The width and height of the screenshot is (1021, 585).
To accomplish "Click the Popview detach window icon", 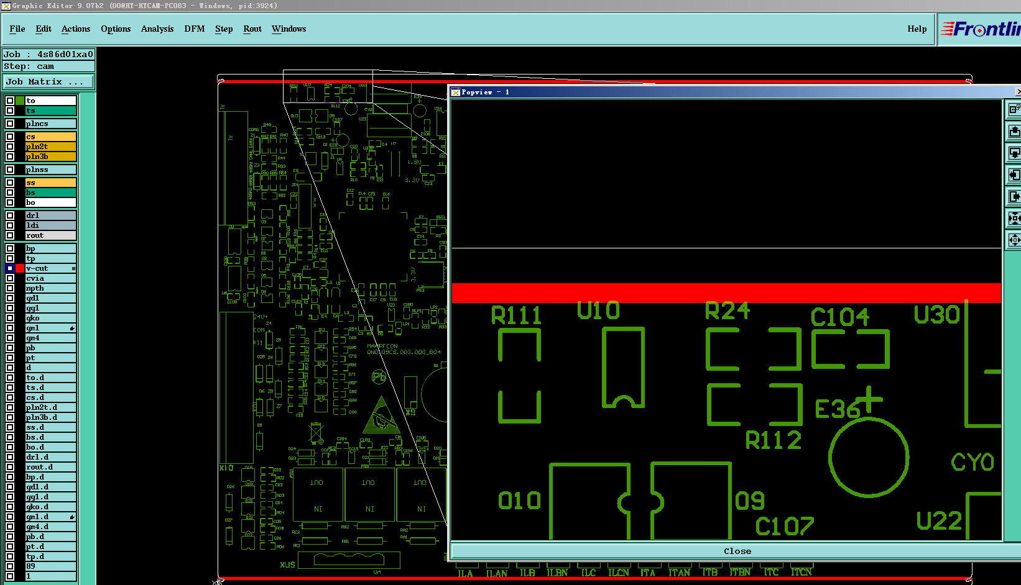I will pyautogui.click(x=1014, y=109).
